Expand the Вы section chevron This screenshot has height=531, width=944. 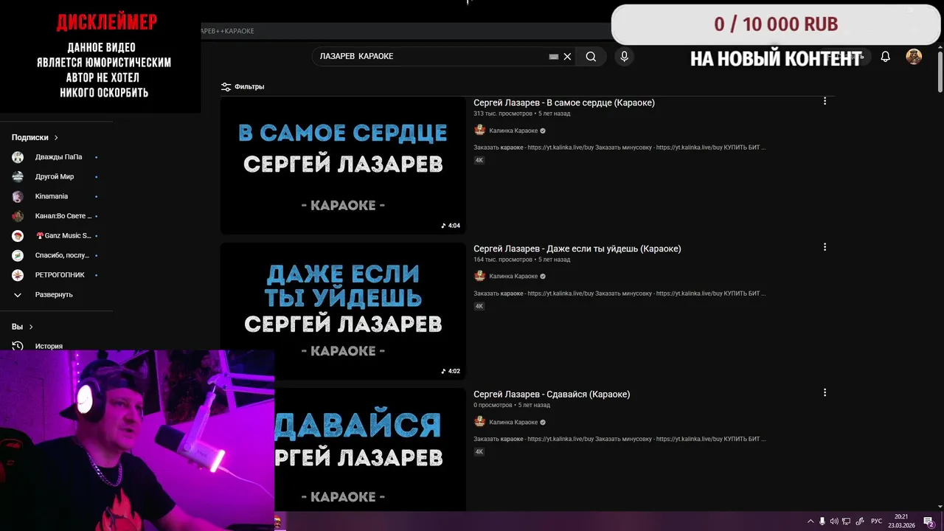pos(31,327)
